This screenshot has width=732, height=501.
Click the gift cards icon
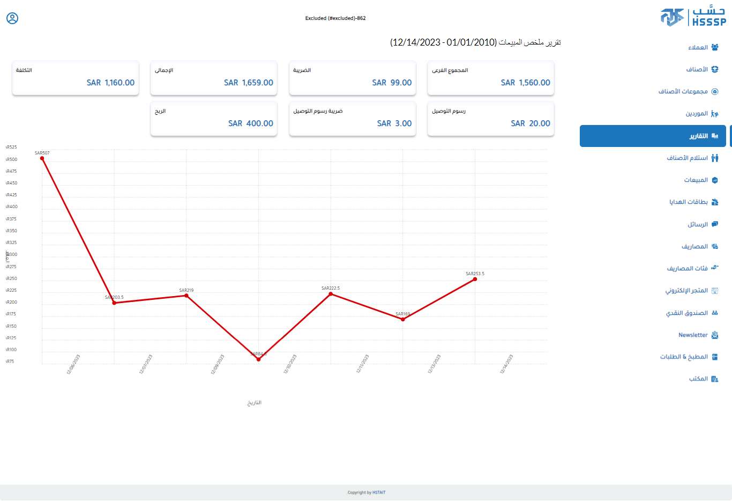click(714, 202)
